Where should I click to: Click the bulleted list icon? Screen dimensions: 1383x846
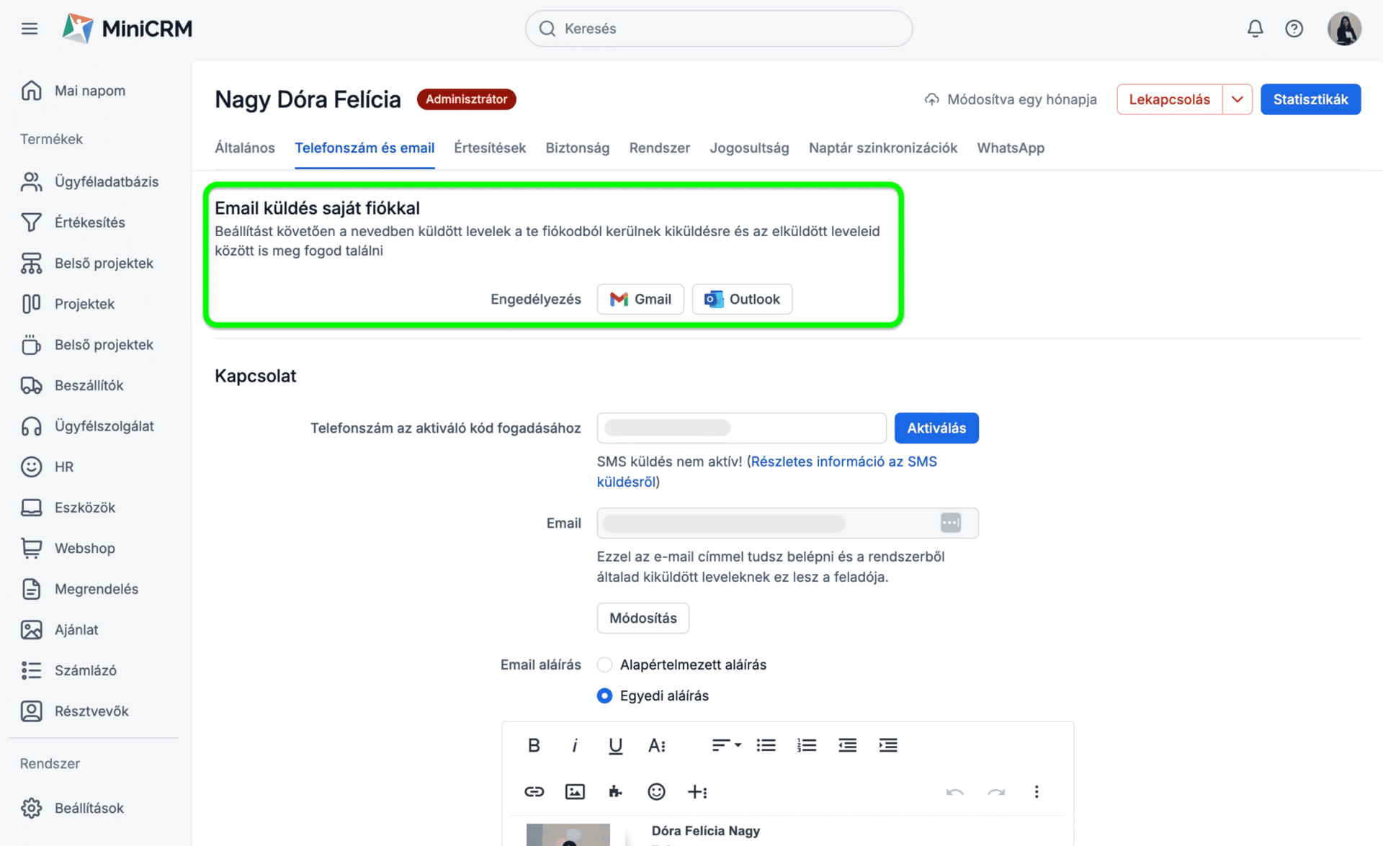(x=766, y=745)
